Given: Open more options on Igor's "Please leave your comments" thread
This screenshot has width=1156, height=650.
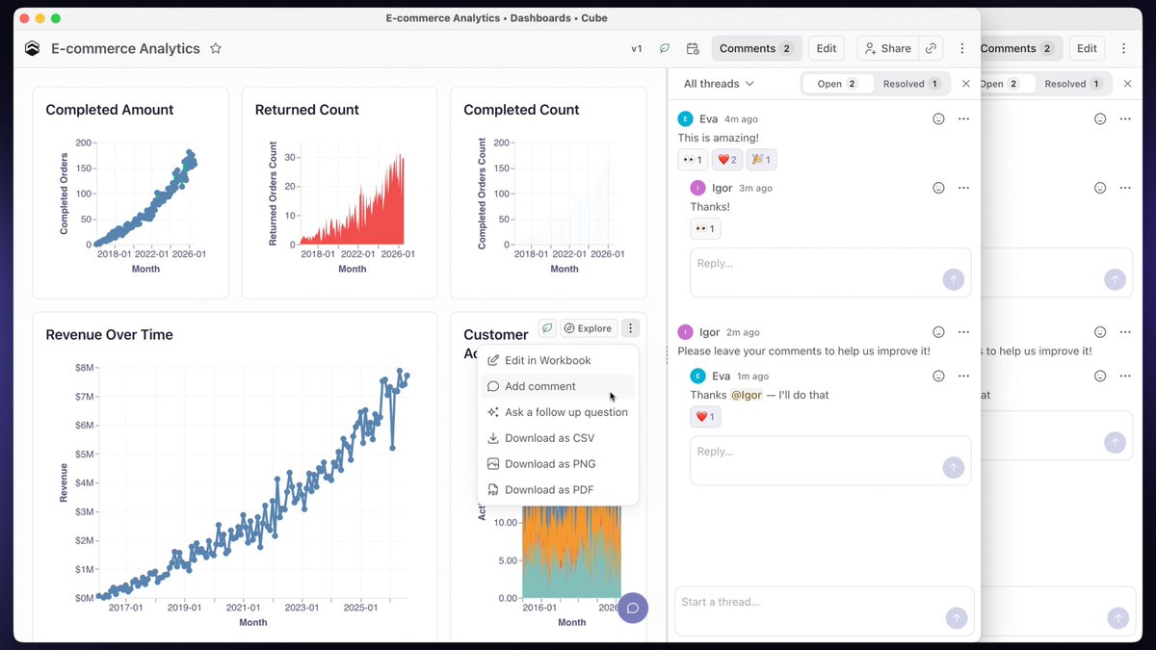Looking at the screenshot, I should pyautogui.click(x=963, y=331).
